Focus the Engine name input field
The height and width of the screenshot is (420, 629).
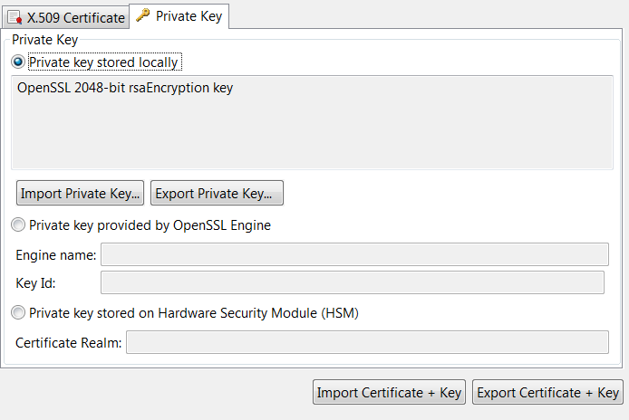tap(354, 254)
